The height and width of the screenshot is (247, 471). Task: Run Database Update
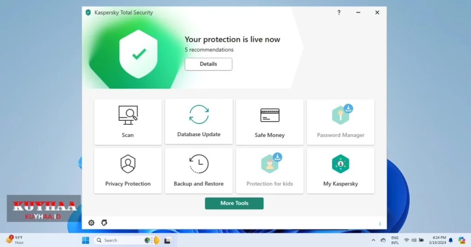click(199, 121)
